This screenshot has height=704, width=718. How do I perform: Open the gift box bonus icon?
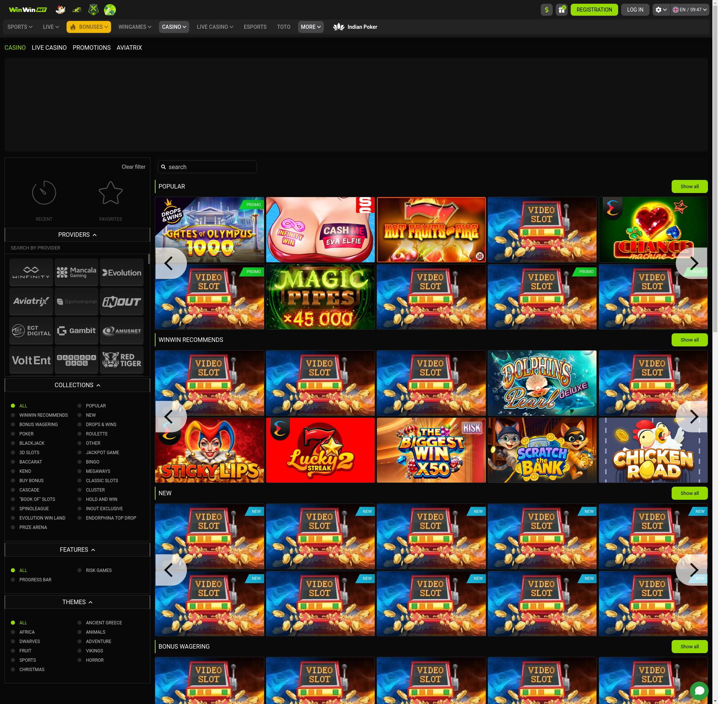coord(561,10)
